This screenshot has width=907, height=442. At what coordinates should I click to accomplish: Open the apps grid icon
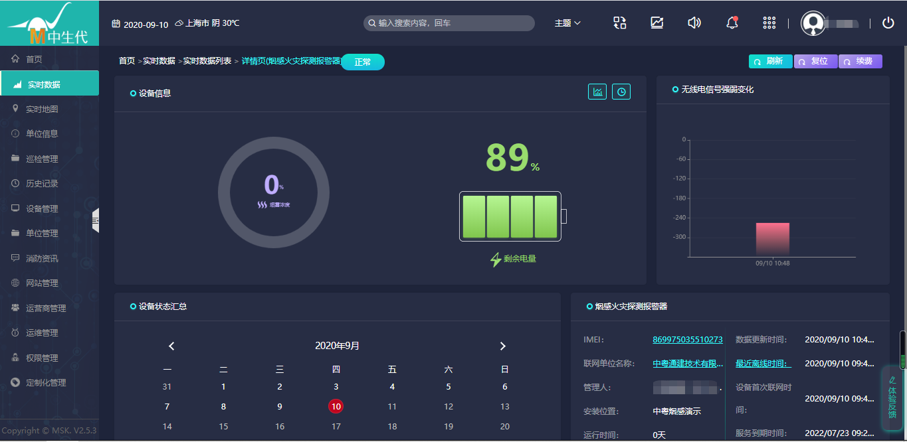(769, 23)
